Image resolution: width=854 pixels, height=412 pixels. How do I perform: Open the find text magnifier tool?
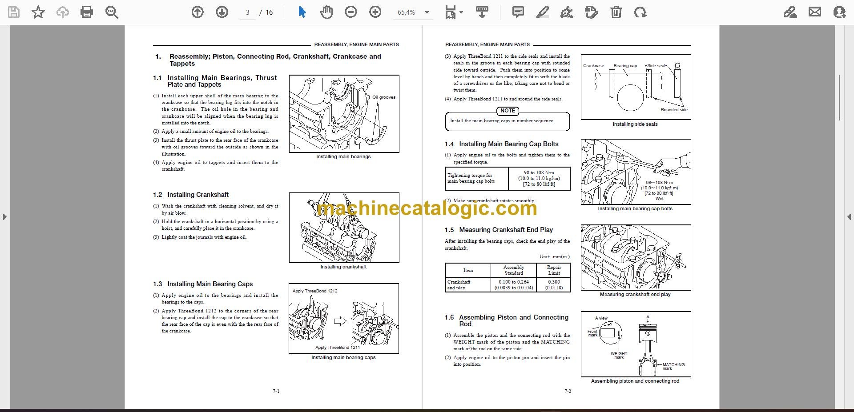(112, 12)
